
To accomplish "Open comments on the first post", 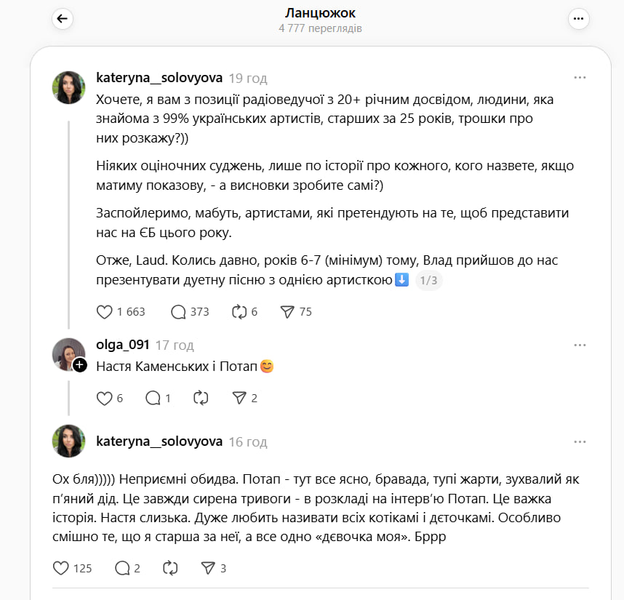I will pos(178,312).
